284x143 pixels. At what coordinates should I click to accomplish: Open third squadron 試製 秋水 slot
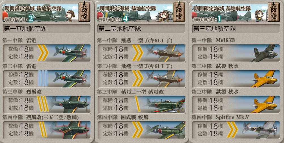pyautogui.click(x=236, y=104)
